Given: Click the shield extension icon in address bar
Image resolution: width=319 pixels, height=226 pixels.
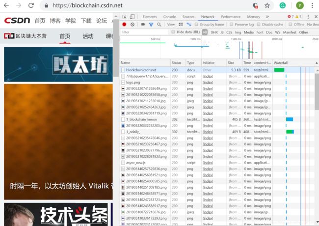Looking at the screenshot, I should pyautogui.click(x=255, y=5).
